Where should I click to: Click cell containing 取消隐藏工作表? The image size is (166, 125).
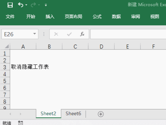23,67
